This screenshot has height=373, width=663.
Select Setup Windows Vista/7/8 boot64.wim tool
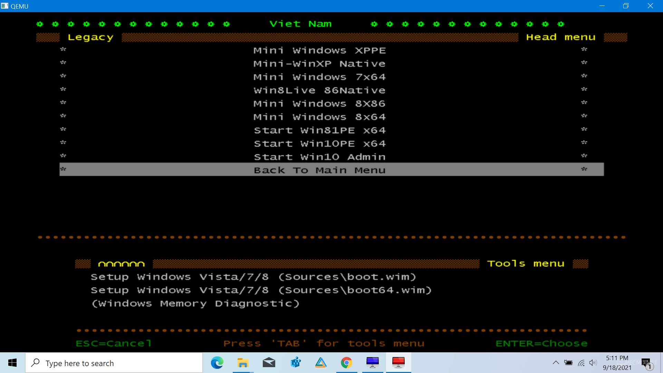coord(261,290)
